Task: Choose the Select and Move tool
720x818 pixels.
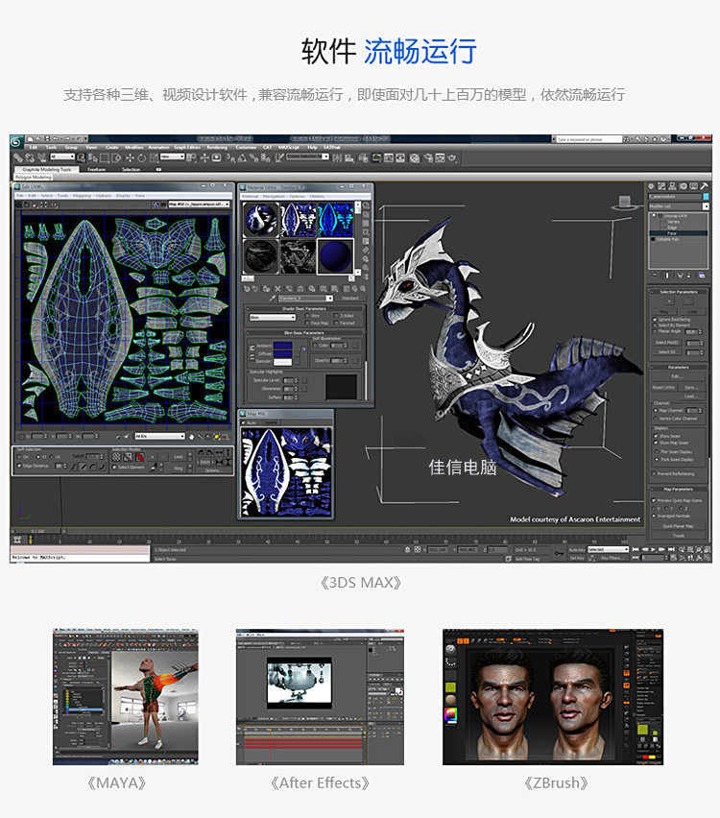Action: (130, 157)
